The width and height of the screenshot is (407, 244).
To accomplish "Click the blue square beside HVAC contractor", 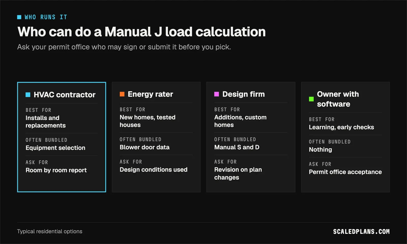I will 28,95.
